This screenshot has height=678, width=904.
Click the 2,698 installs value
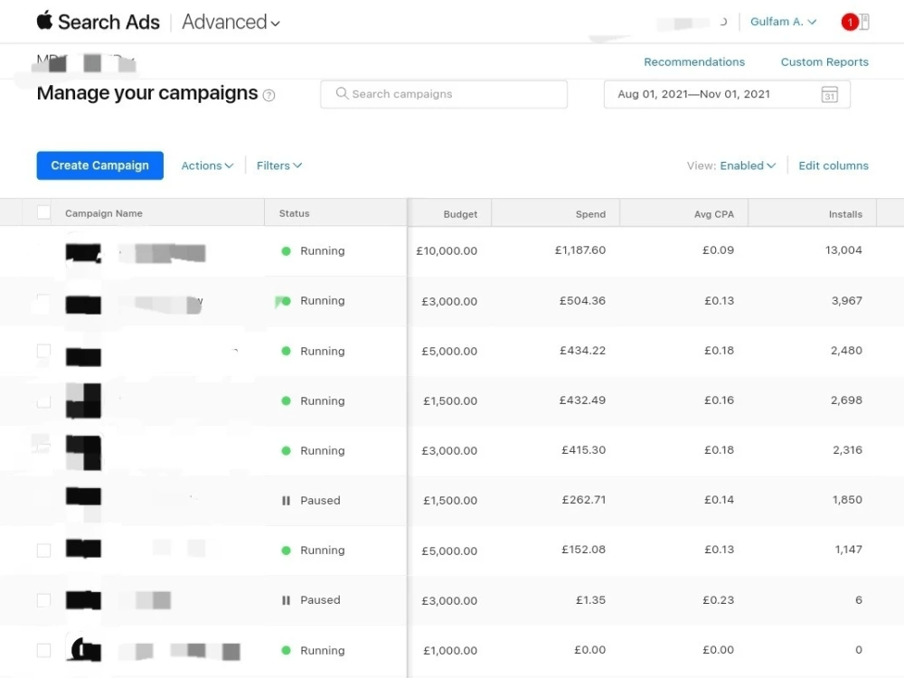point(846,400)
